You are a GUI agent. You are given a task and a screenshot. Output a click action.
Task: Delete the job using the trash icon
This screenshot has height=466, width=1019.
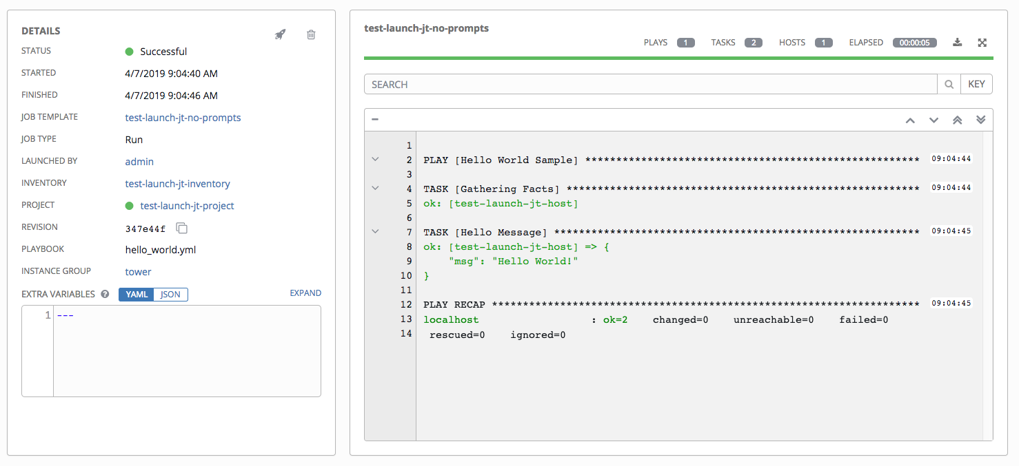click(311, 34)
